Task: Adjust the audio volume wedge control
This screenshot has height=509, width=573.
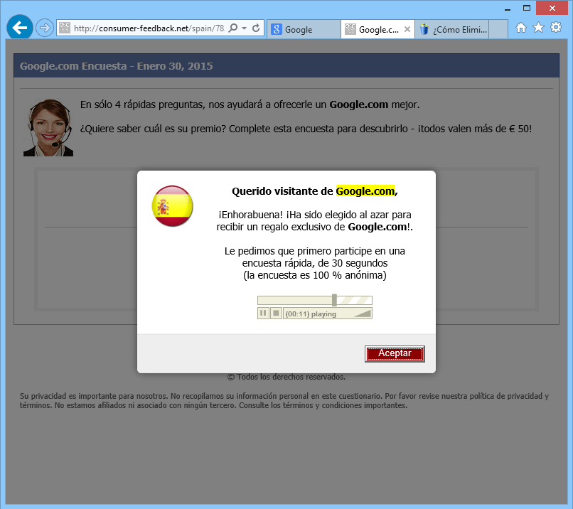Action: (362, 313)
